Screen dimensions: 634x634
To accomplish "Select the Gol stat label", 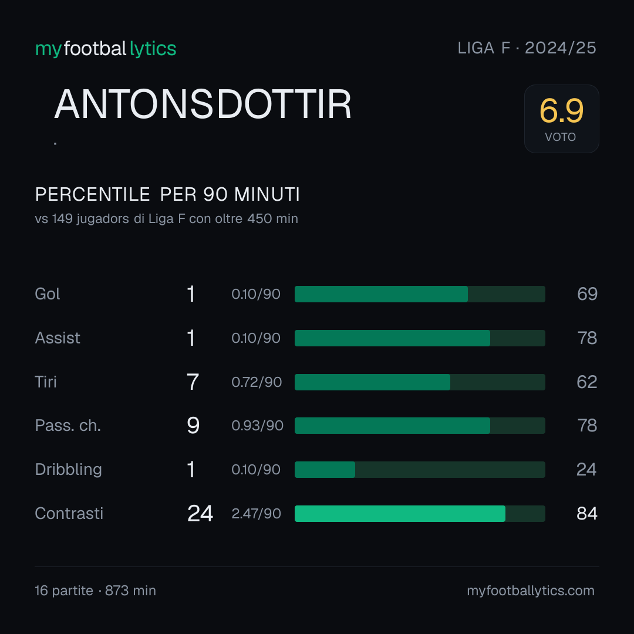I will [48, 294].
